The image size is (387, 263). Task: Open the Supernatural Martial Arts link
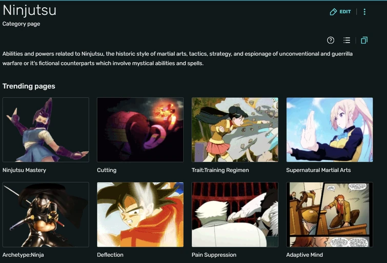point(318,170)
